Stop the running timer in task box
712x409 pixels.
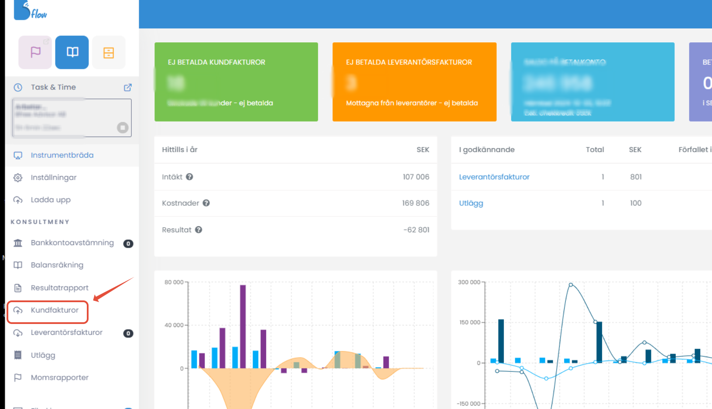click(123, 127)
